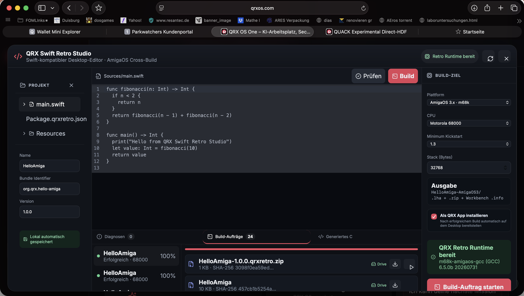
Task: Select first HelloAmiga build job in list
Action: 136,256
